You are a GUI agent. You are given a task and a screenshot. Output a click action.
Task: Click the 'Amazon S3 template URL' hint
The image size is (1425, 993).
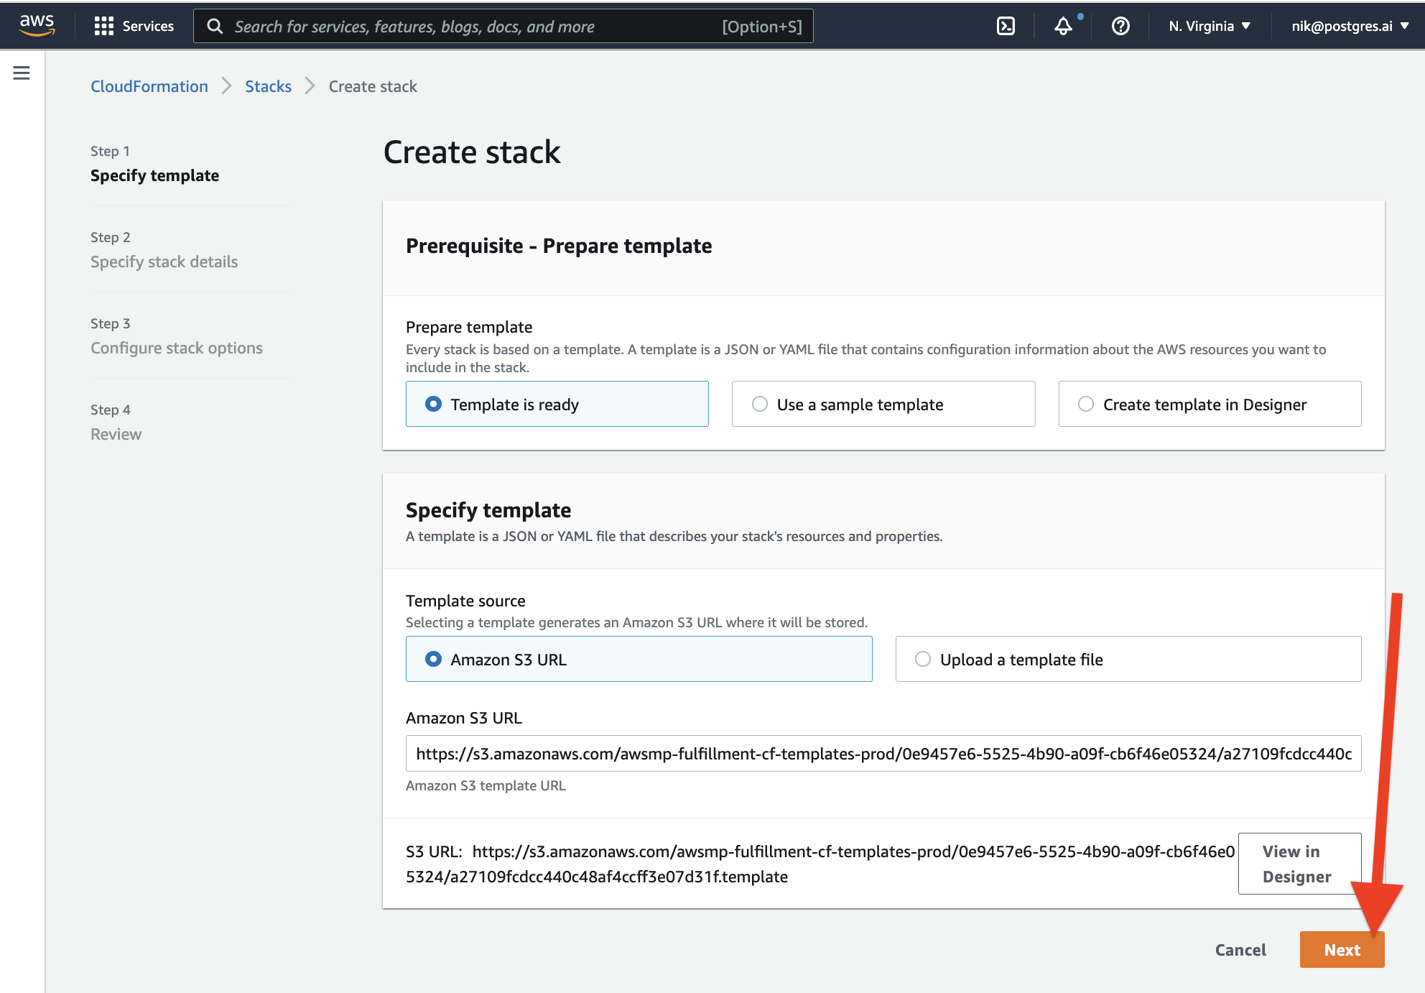point(486,785)
